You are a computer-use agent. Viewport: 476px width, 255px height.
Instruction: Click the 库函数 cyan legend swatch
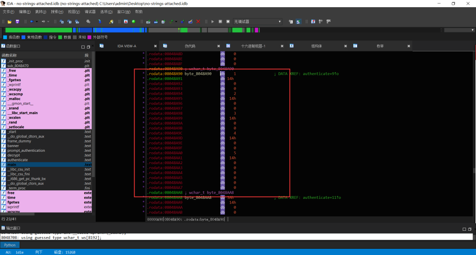coord(5,37)
